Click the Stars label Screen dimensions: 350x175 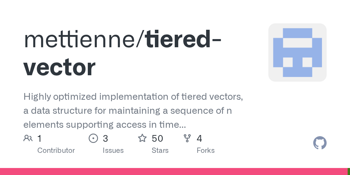coord(160,150)
